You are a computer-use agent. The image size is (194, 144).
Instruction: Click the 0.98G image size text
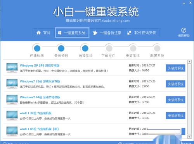tap(145, 70)
